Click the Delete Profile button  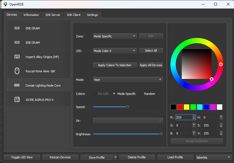click(x=137, y=157)
